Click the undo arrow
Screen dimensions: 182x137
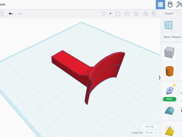11,14
